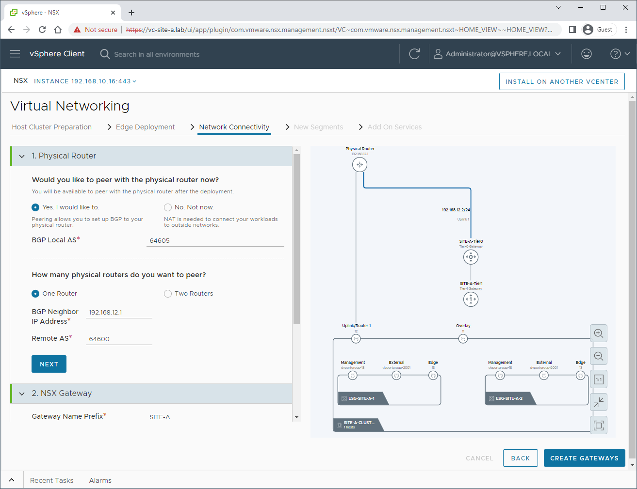Screen dimensions: 637x489
Task: Reset topology zoom to 1:1
Action: tap(599, 379)
